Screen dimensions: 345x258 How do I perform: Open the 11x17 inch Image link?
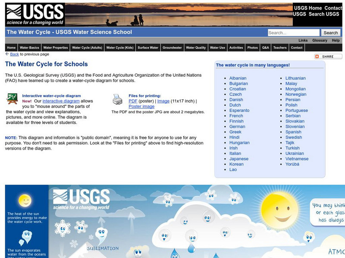click(x=163, y=101)
